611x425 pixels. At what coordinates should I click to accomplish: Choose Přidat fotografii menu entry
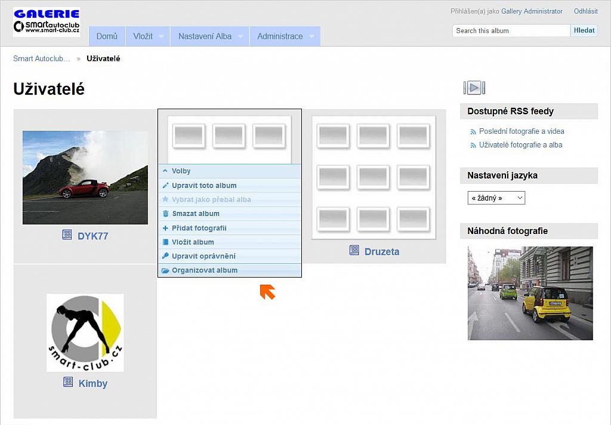pyautogui.click(x=230, y=228)
